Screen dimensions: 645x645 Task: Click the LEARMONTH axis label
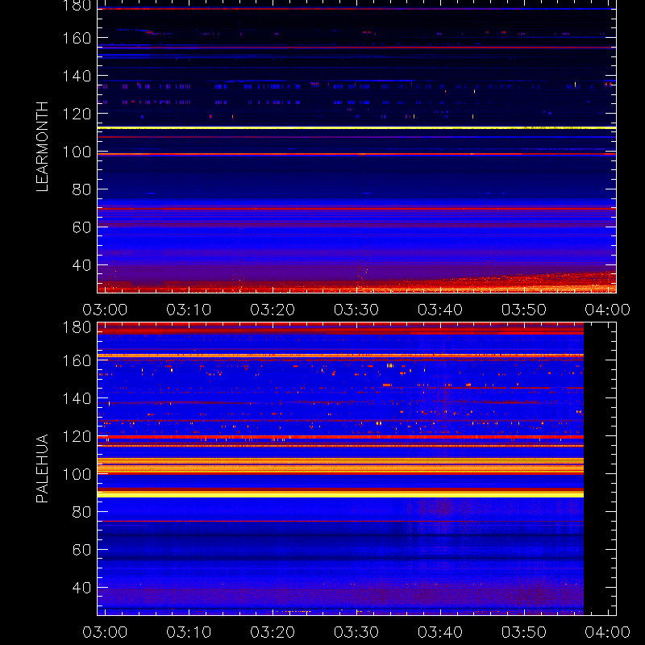42,147
